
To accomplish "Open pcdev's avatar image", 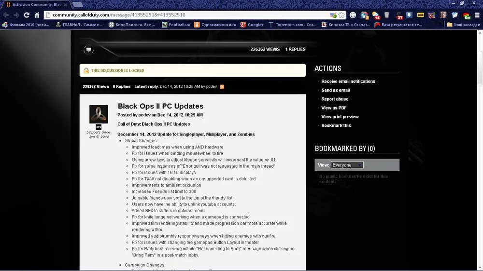I will pos(99,114).
